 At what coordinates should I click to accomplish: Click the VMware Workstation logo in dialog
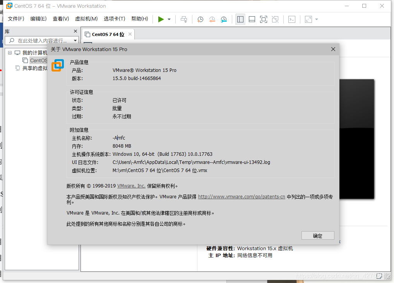pyautogui.click(x=58, y=65)
